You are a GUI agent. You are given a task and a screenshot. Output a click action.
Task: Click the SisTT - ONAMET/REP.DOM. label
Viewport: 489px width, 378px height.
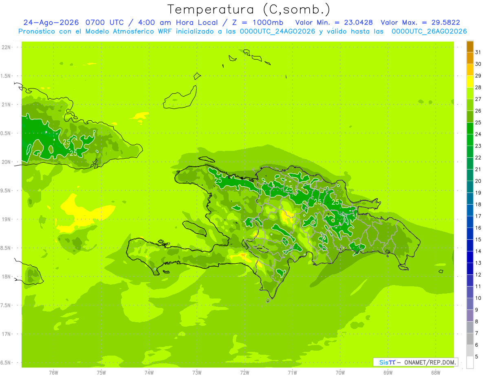pyautogui.click(x=416, y=362)
